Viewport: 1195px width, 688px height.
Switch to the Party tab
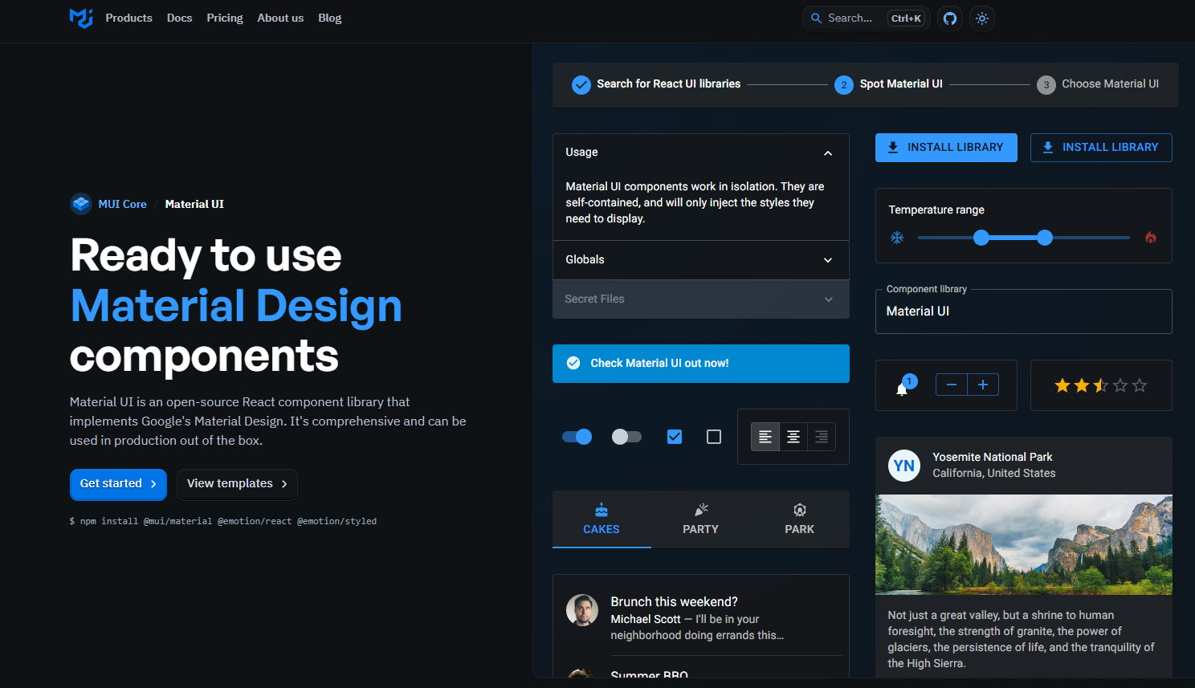(x=700, y=519)
